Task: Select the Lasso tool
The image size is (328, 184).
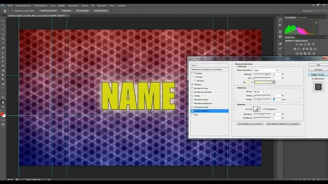Action: tap(3, 30)
